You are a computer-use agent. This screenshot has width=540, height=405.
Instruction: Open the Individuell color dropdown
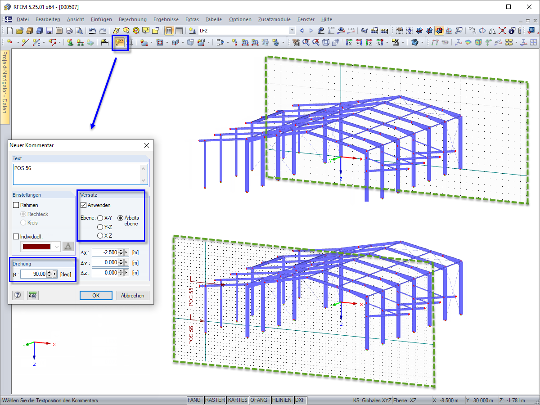pos(57,247)
